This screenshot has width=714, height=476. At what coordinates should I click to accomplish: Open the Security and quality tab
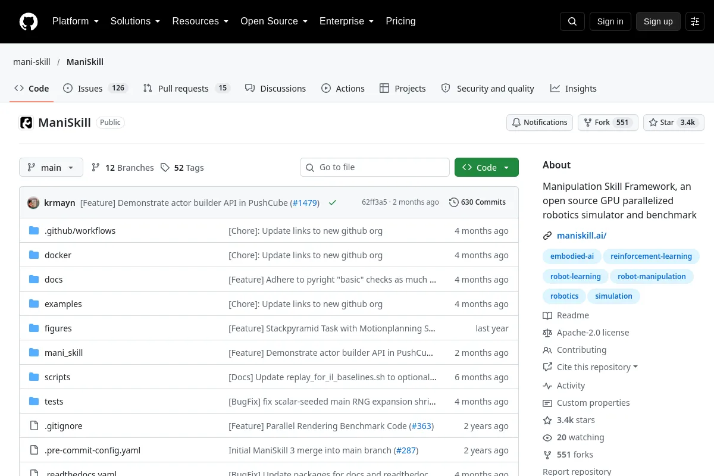tap(487, 89)
